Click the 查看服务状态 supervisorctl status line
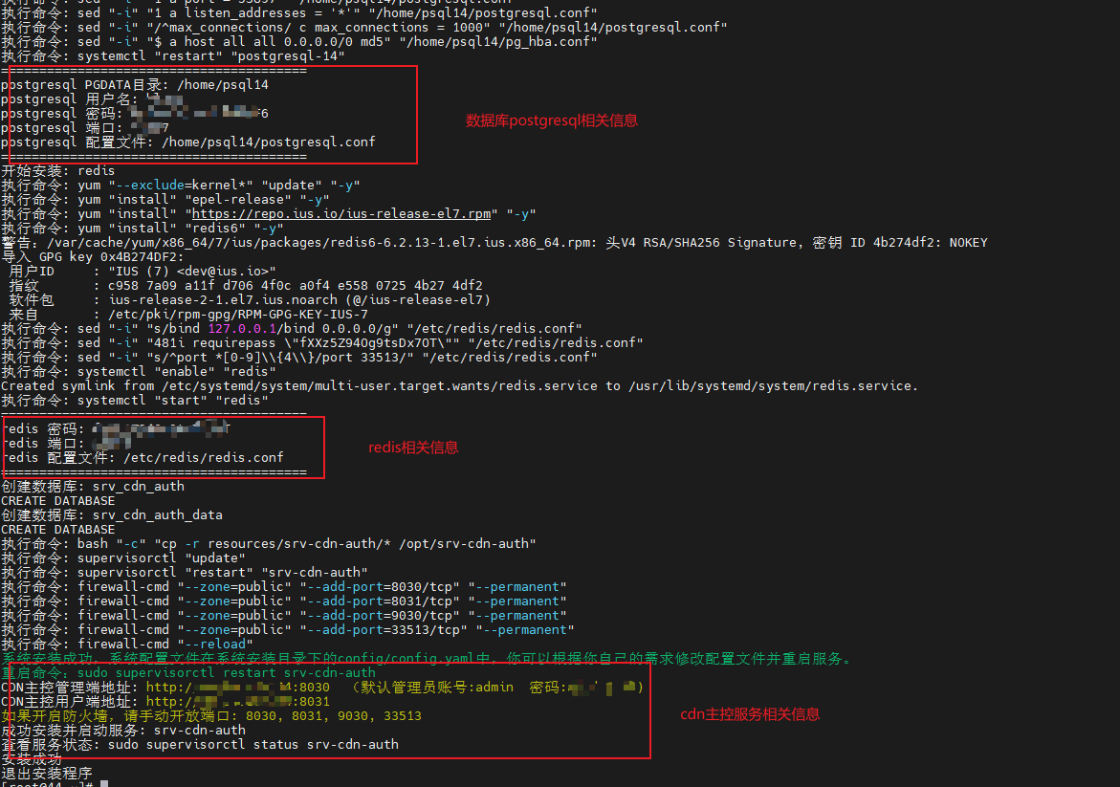 click(200, 744)
